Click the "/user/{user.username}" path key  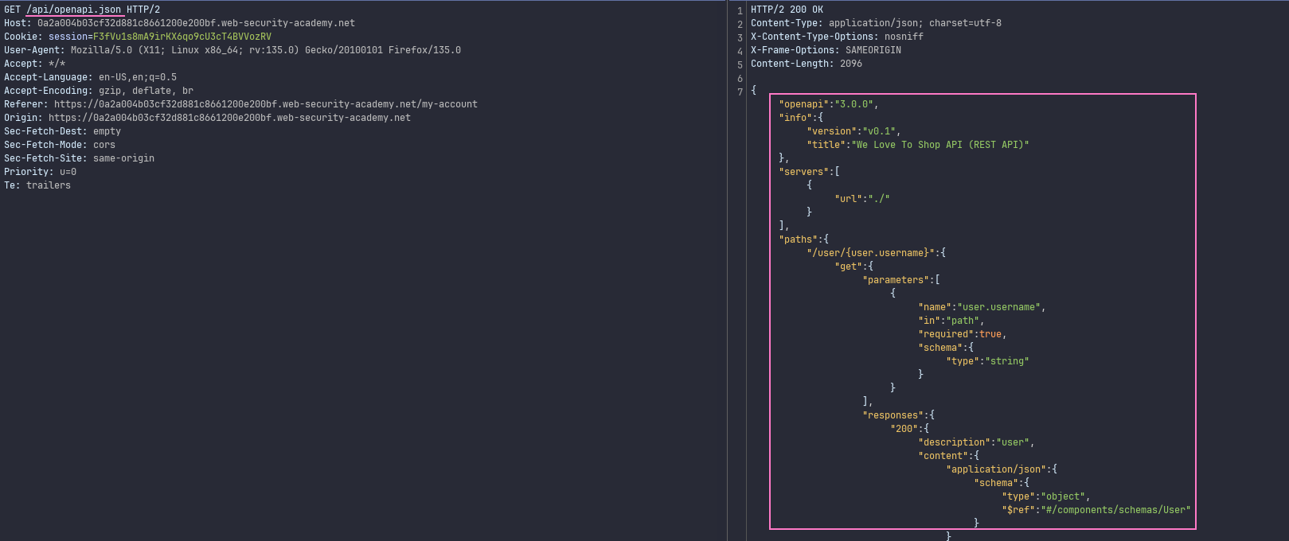point(870,253)
